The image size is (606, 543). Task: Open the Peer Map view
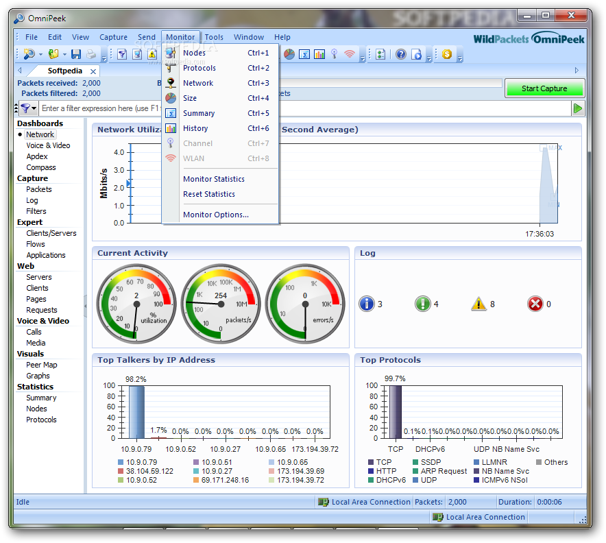point(41,365)
